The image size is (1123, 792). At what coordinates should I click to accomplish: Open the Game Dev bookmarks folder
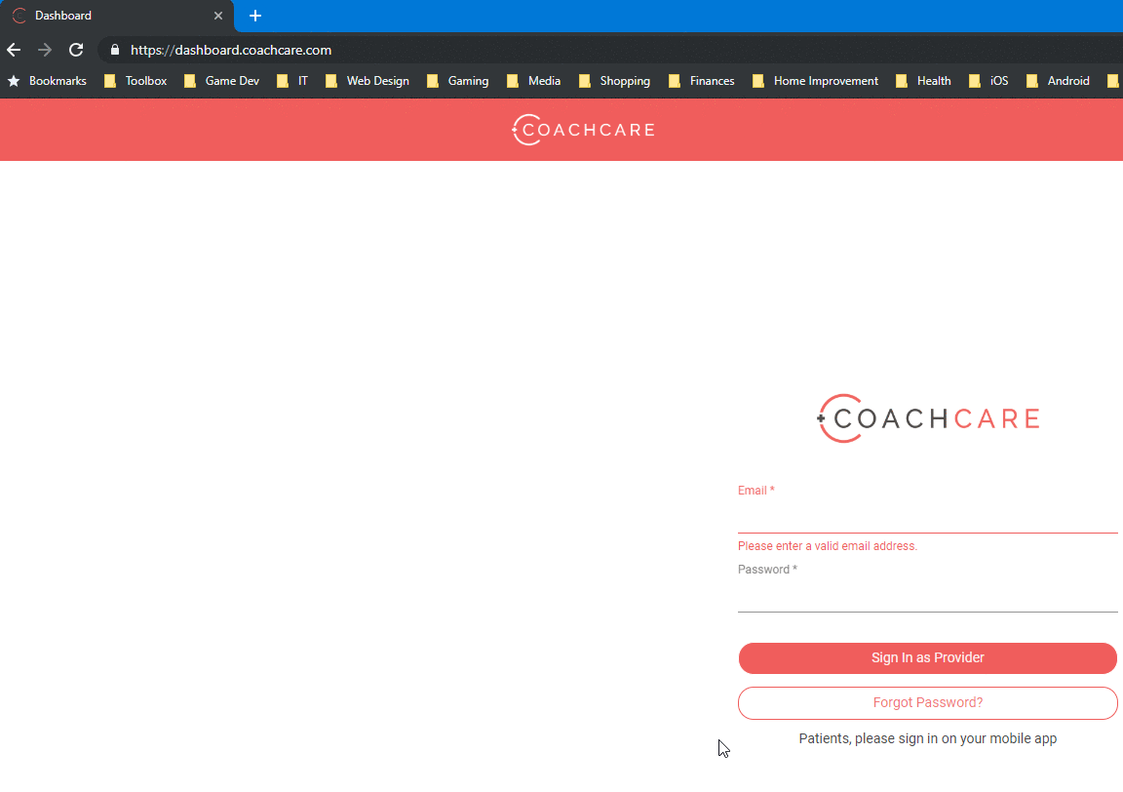pos(221,81)
